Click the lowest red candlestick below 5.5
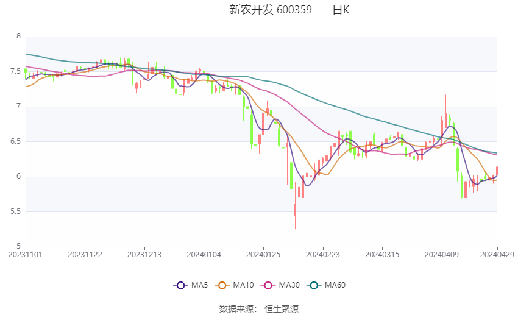Image resolution: width=518 pixels, height=315 pixels. (x=295, y=210)
